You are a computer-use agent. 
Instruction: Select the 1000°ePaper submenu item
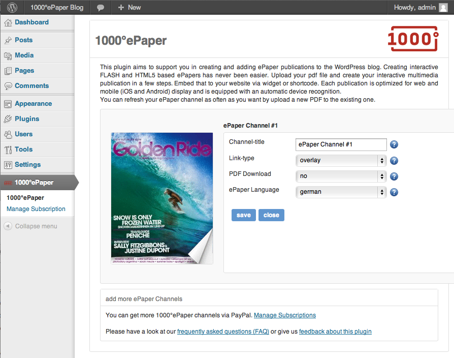pyautogui.click(x=25, y=198)
